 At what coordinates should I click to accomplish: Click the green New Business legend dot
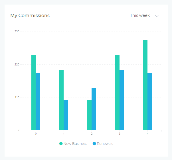pyautogui.click(x=61, y=144)
